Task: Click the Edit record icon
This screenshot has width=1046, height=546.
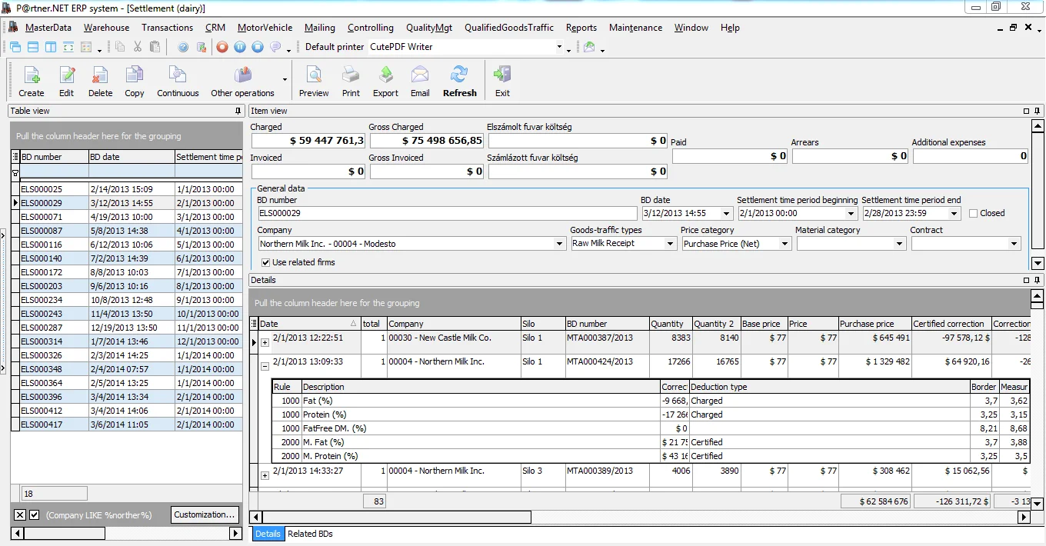Action: point(67,75)
